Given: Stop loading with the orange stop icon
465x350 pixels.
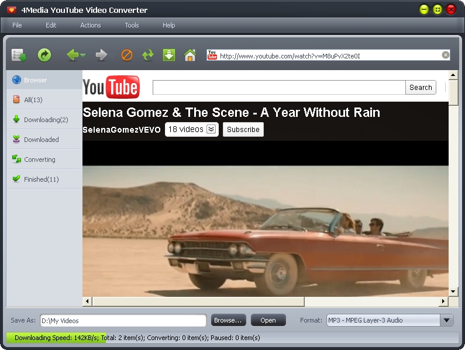Looking at the screenshot, I should pos(127,55).
